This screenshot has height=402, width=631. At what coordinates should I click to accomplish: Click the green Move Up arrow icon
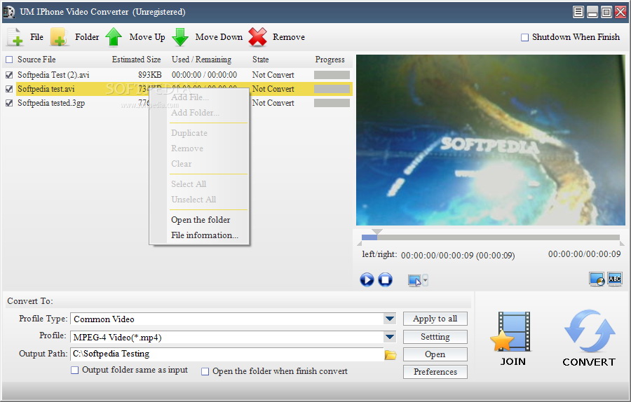(x=114, y=37)
